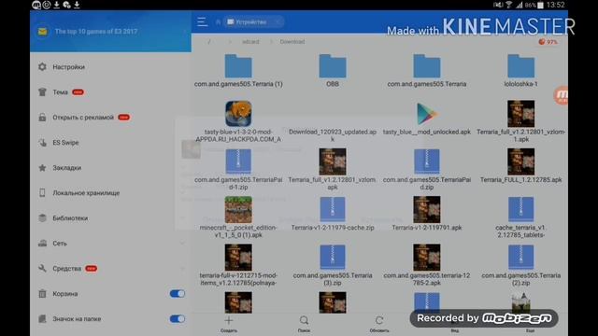Click the root slash breadcrumb
Image resolution: width=598 pixels, height=336 pixels.
(209, 41)
